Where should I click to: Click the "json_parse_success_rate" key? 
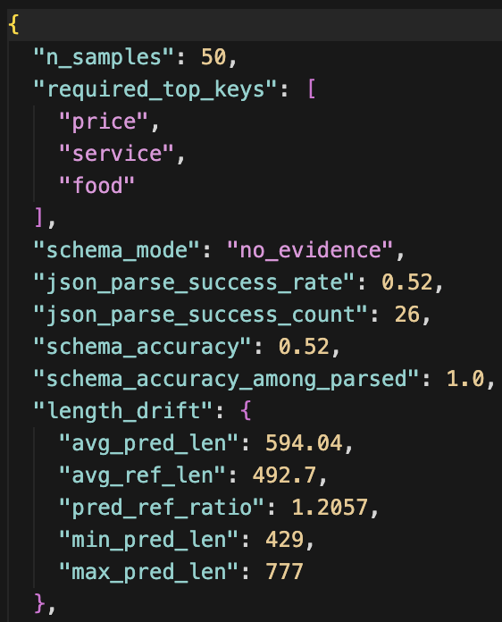pos(194,282)
